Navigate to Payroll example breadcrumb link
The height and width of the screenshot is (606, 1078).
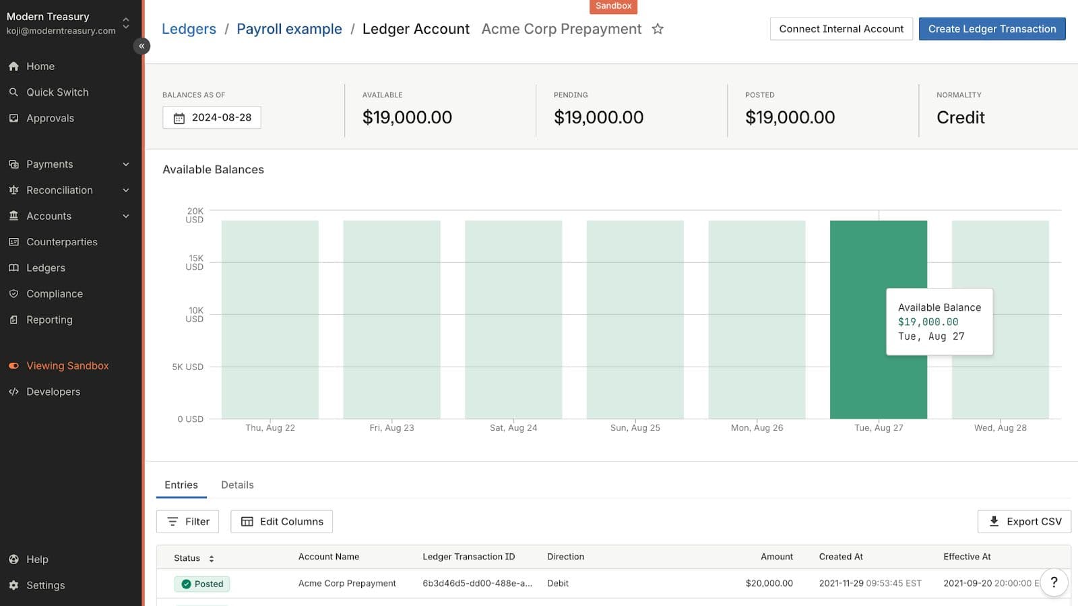[x=289, y=29]
